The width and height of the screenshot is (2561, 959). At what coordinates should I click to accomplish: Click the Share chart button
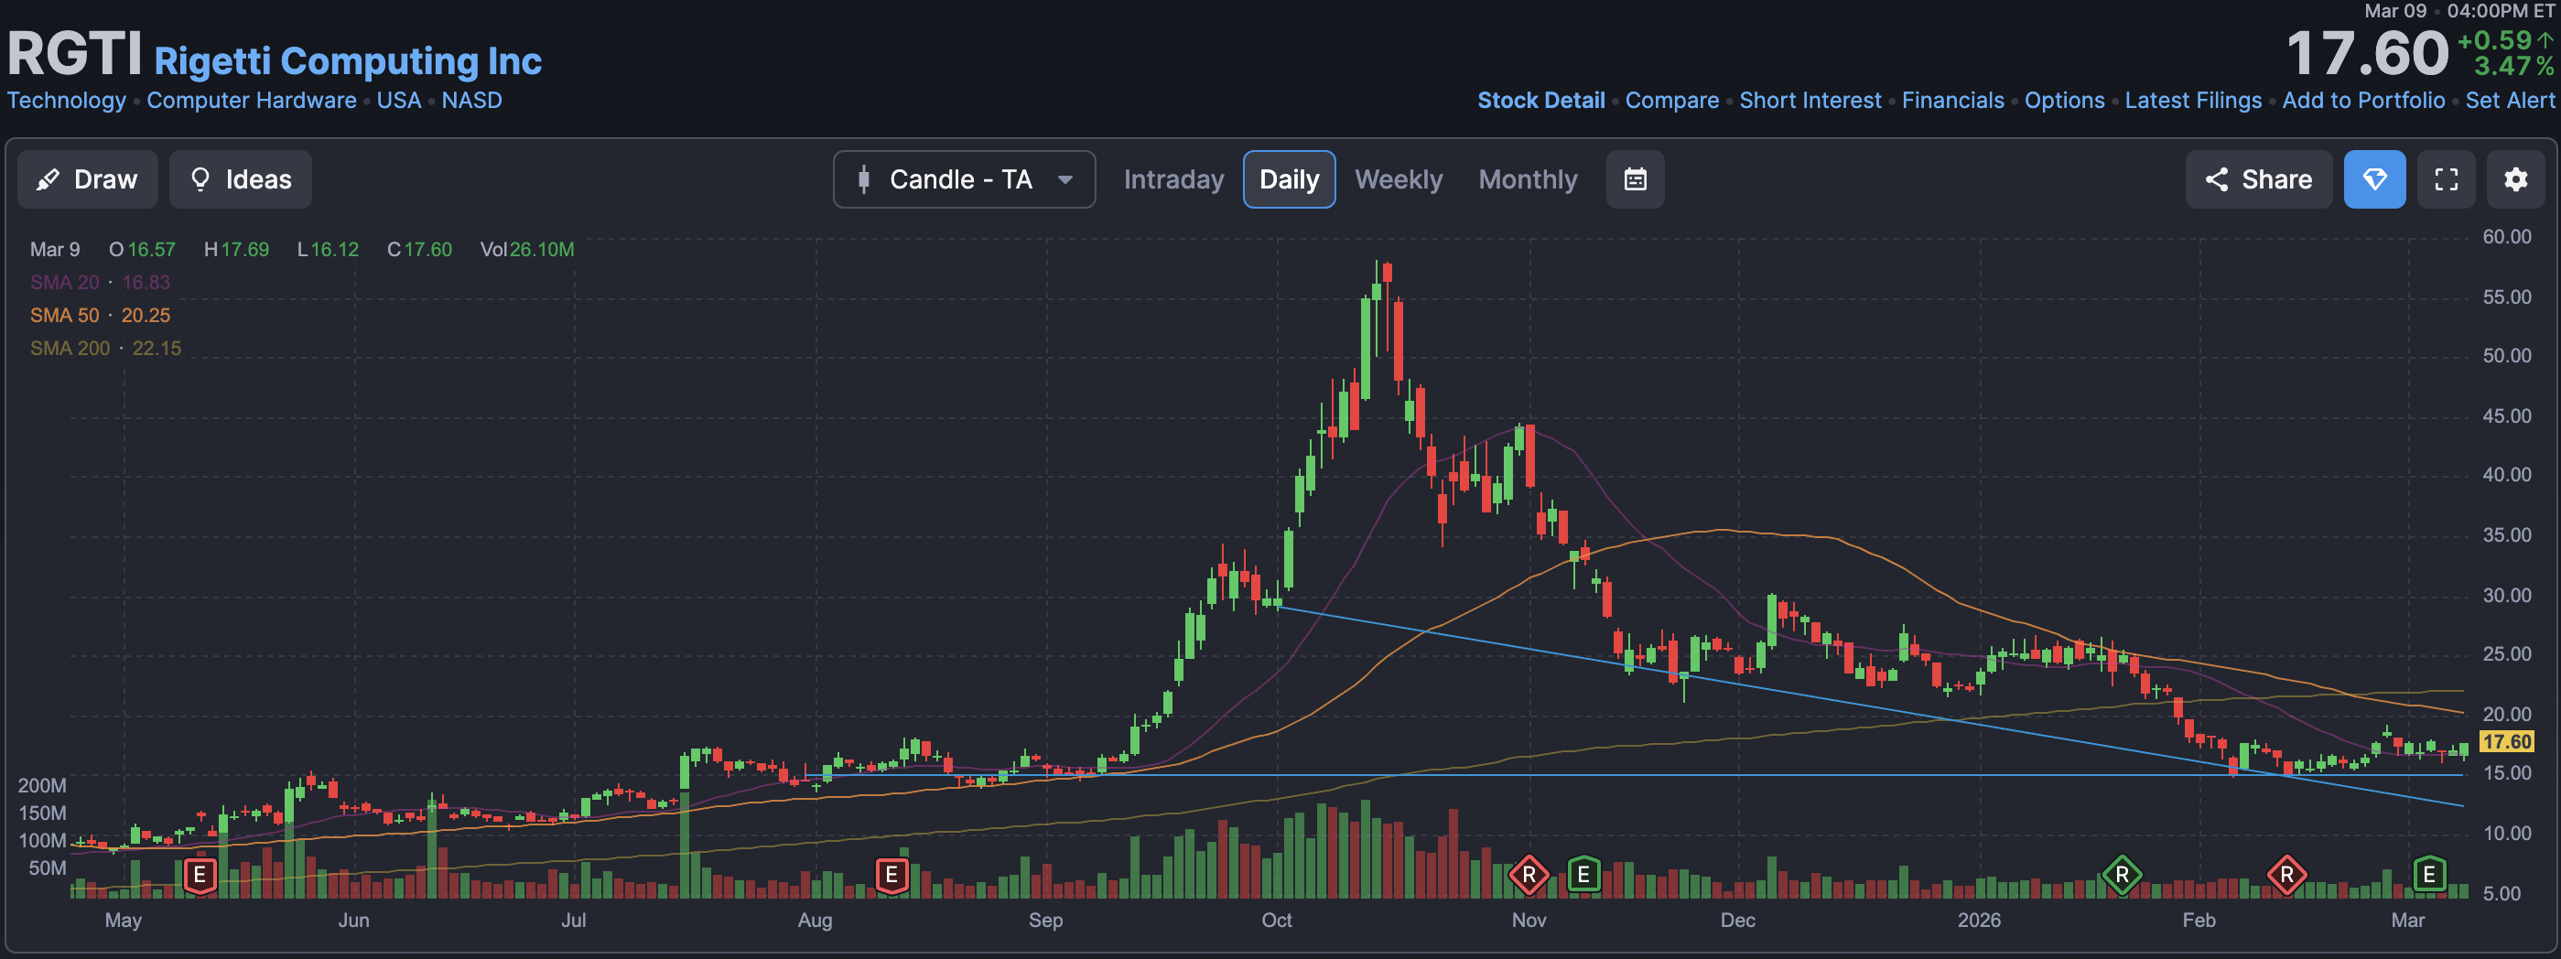tap(2259, 180)
